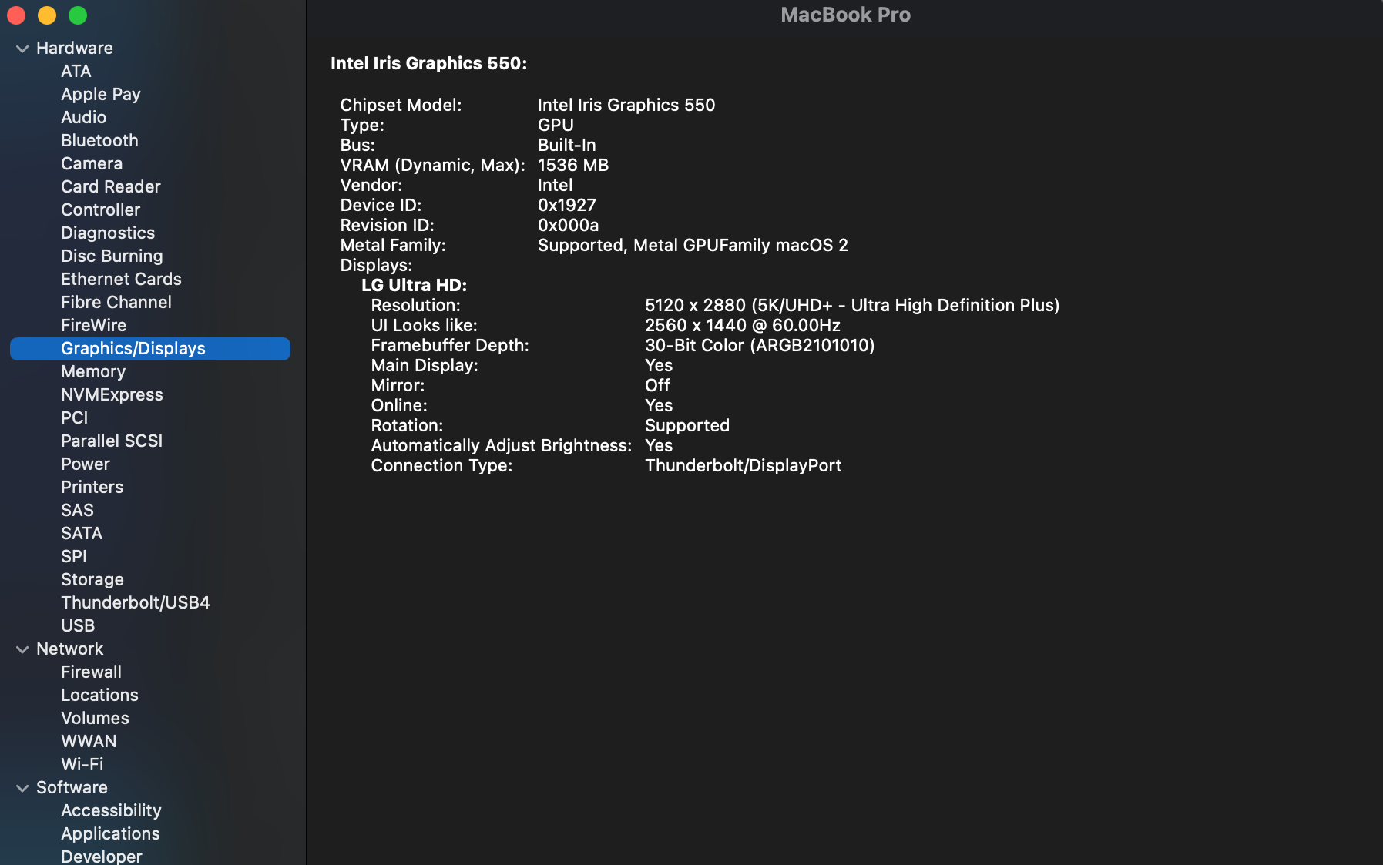The image size is (1383, 865).
Task: Click the Revision ID value 0x000a
Action: [x=569, y=225]
